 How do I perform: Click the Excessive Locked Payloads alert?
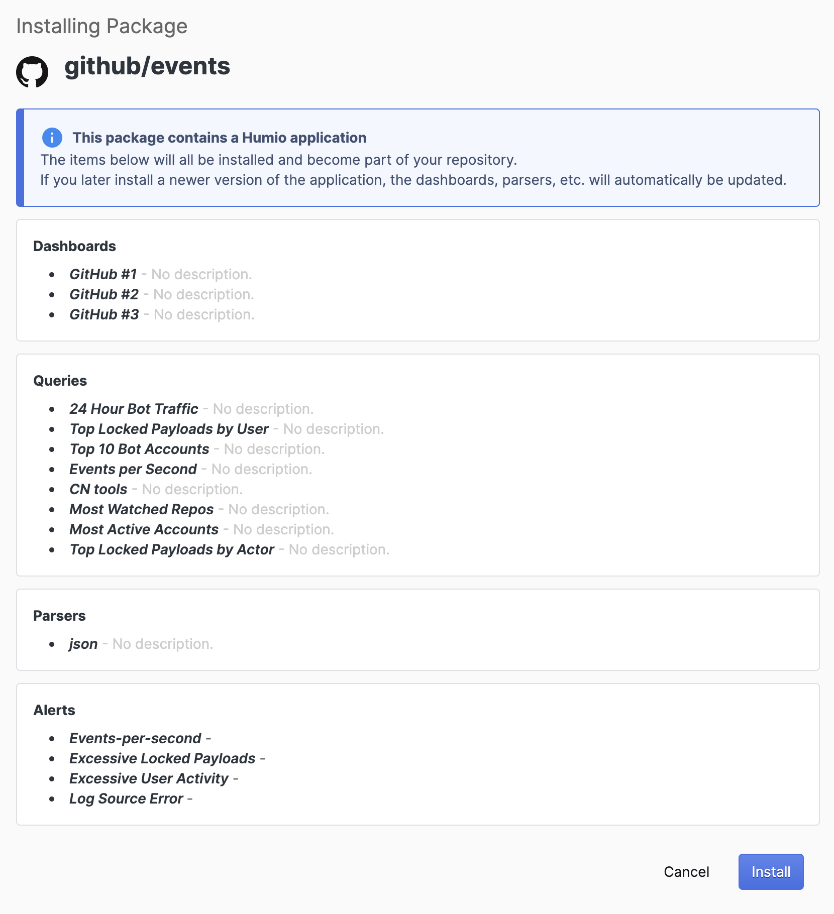point(162,758)
